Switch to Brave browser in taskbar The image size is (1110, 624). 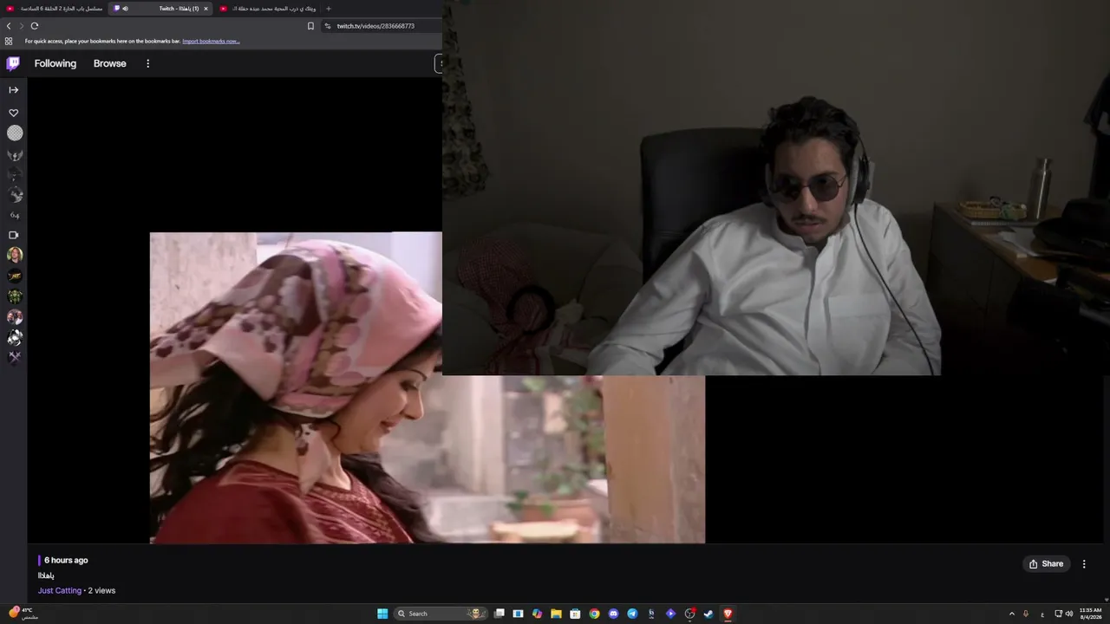[x=728, y=614]
